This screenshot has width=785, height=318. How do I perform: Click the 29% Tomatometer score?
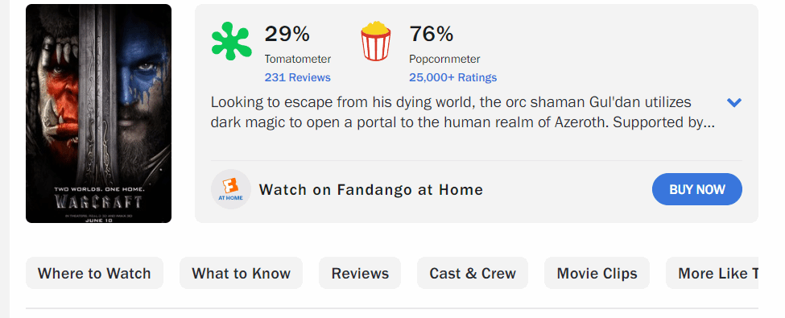287,34
